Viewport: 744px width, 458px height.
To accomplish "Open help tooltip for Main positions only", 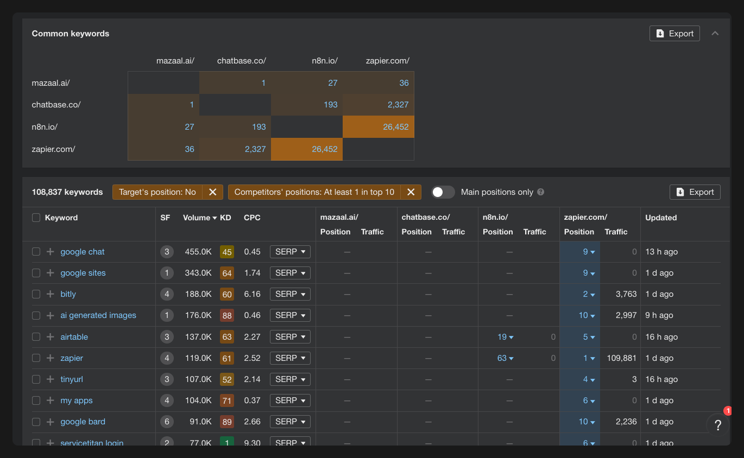I will tap(540, 192).
